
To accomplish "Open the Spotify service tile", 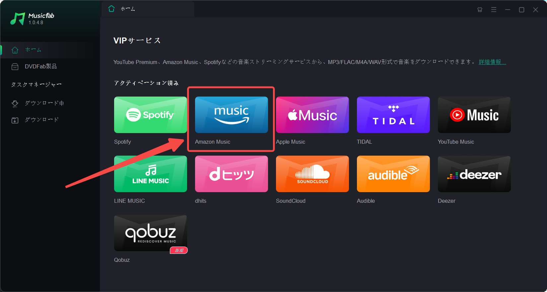I will click(x=151, y=115).
